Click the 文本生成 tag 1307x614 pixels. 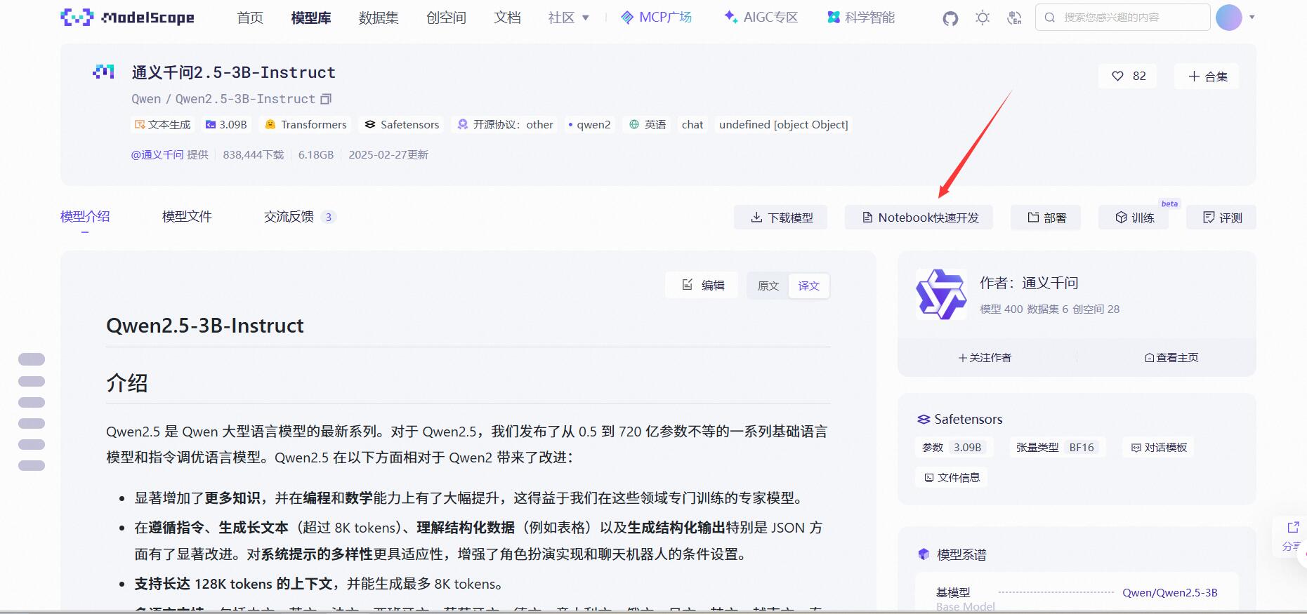pyautogui.click(x=162, y=124)
